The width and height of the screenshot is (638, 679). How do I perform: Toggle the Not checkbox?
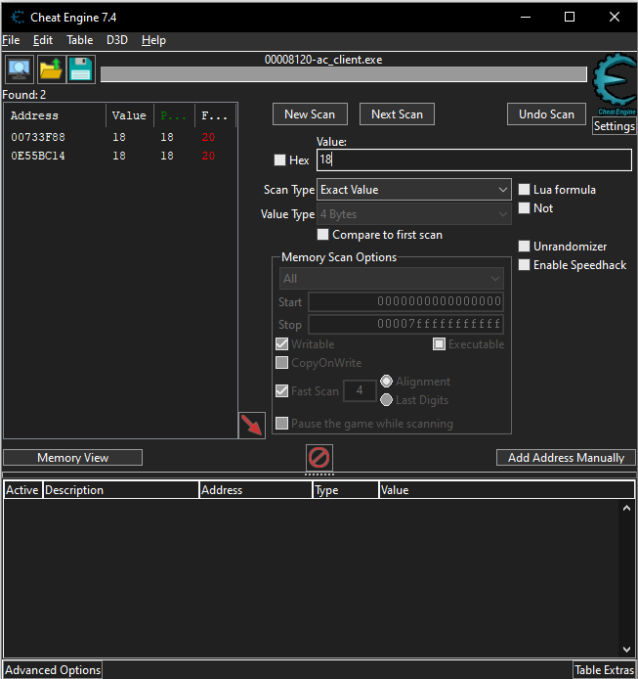(524, 207)
